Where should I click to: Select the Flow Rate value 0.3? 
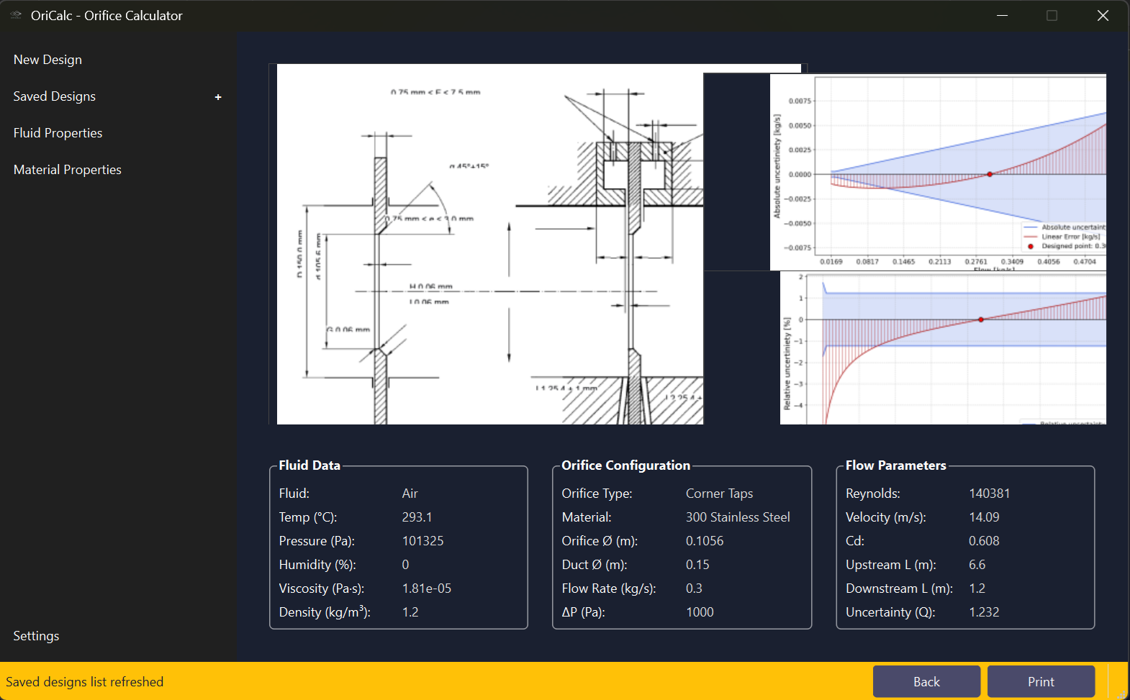(x=694, y=588)
